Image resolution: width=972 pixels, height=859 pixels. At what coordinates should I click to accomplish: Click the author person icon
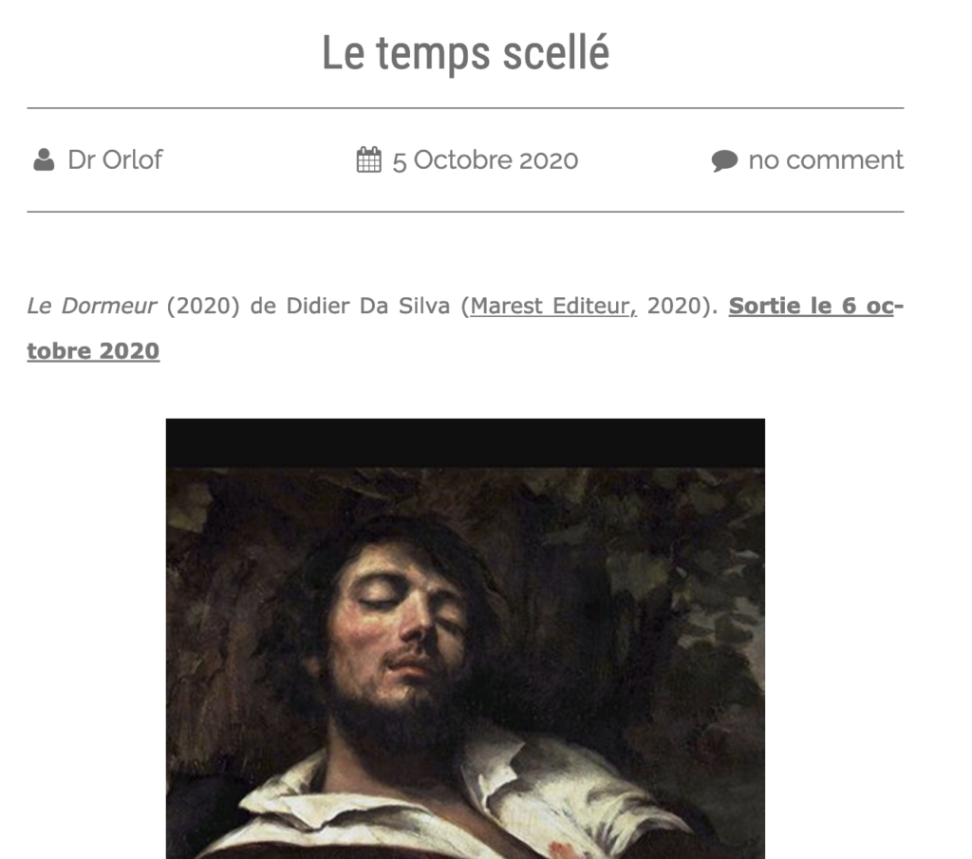click(44, 159)
